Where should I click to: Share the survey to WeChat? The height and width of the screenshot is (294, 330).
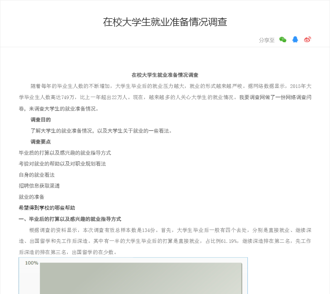click(283, 39)
